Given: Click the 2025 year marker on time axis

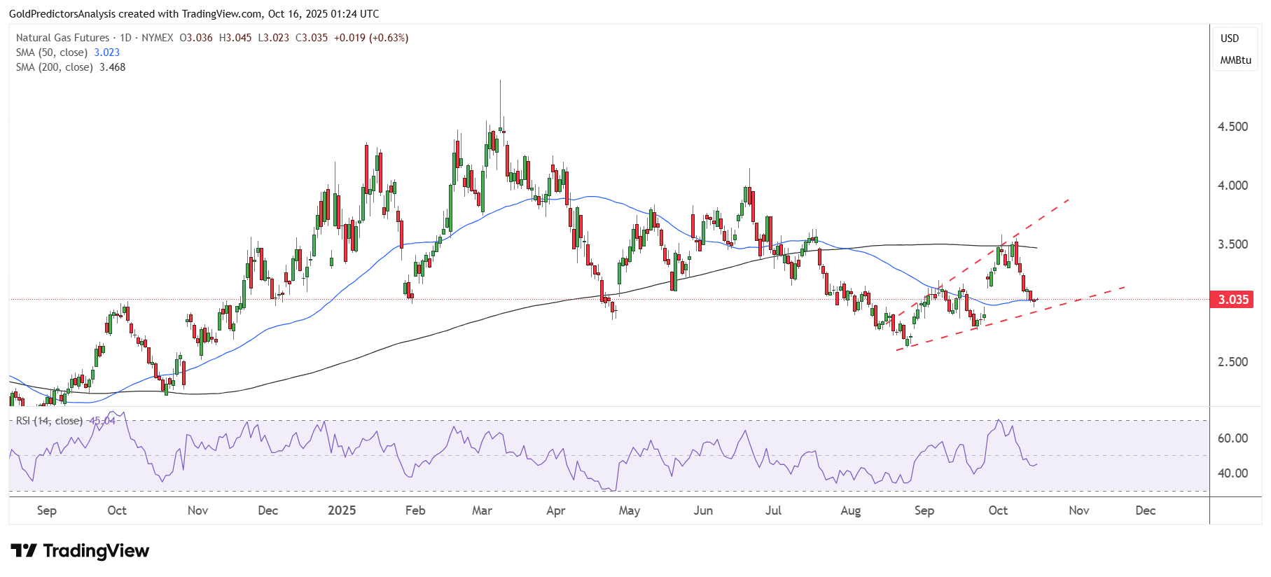Looking at the screenshot, I should pos(342,510).
